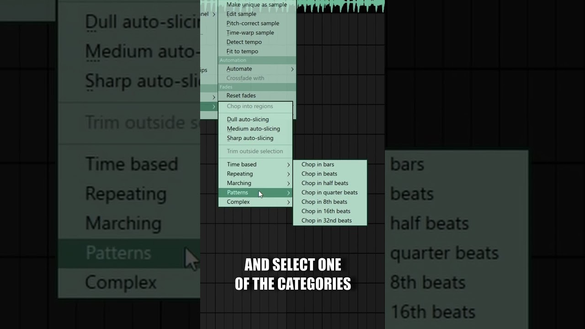Image resolution: width=585 pixels, height=329 pixels.
Task: Choose Chop in 32nd beats
Action: (x=330, y=221)
